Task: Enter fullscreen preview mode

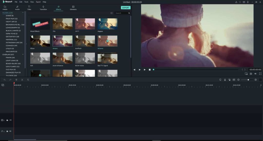Action: point(260,74)
